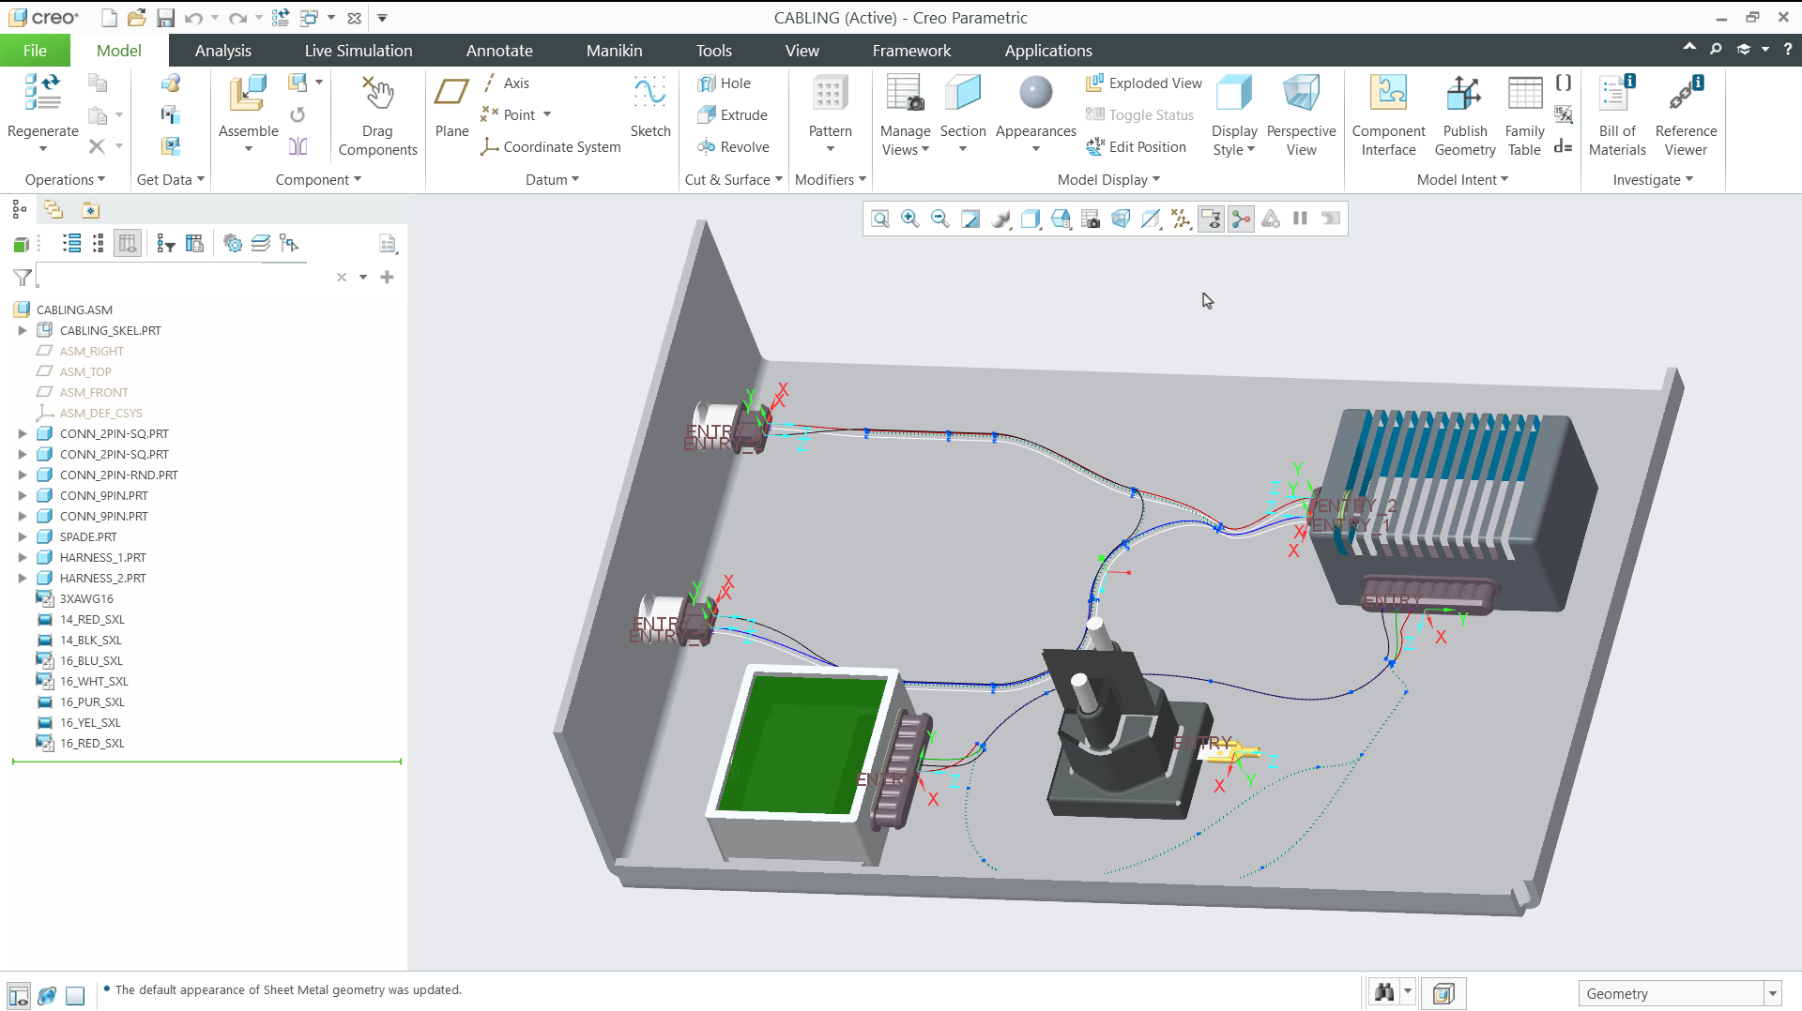Screen dimensions: 1802x1011
Task: Select the Revolve tool
Action: 734,147
